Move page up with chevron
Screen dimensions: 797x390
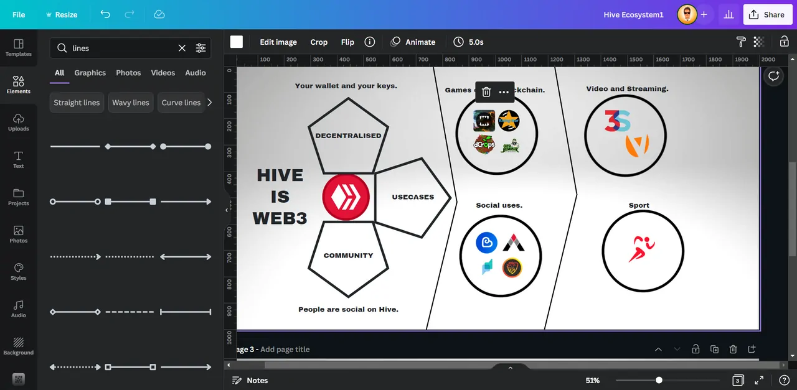pyautogui.click(x=658, y=350)
